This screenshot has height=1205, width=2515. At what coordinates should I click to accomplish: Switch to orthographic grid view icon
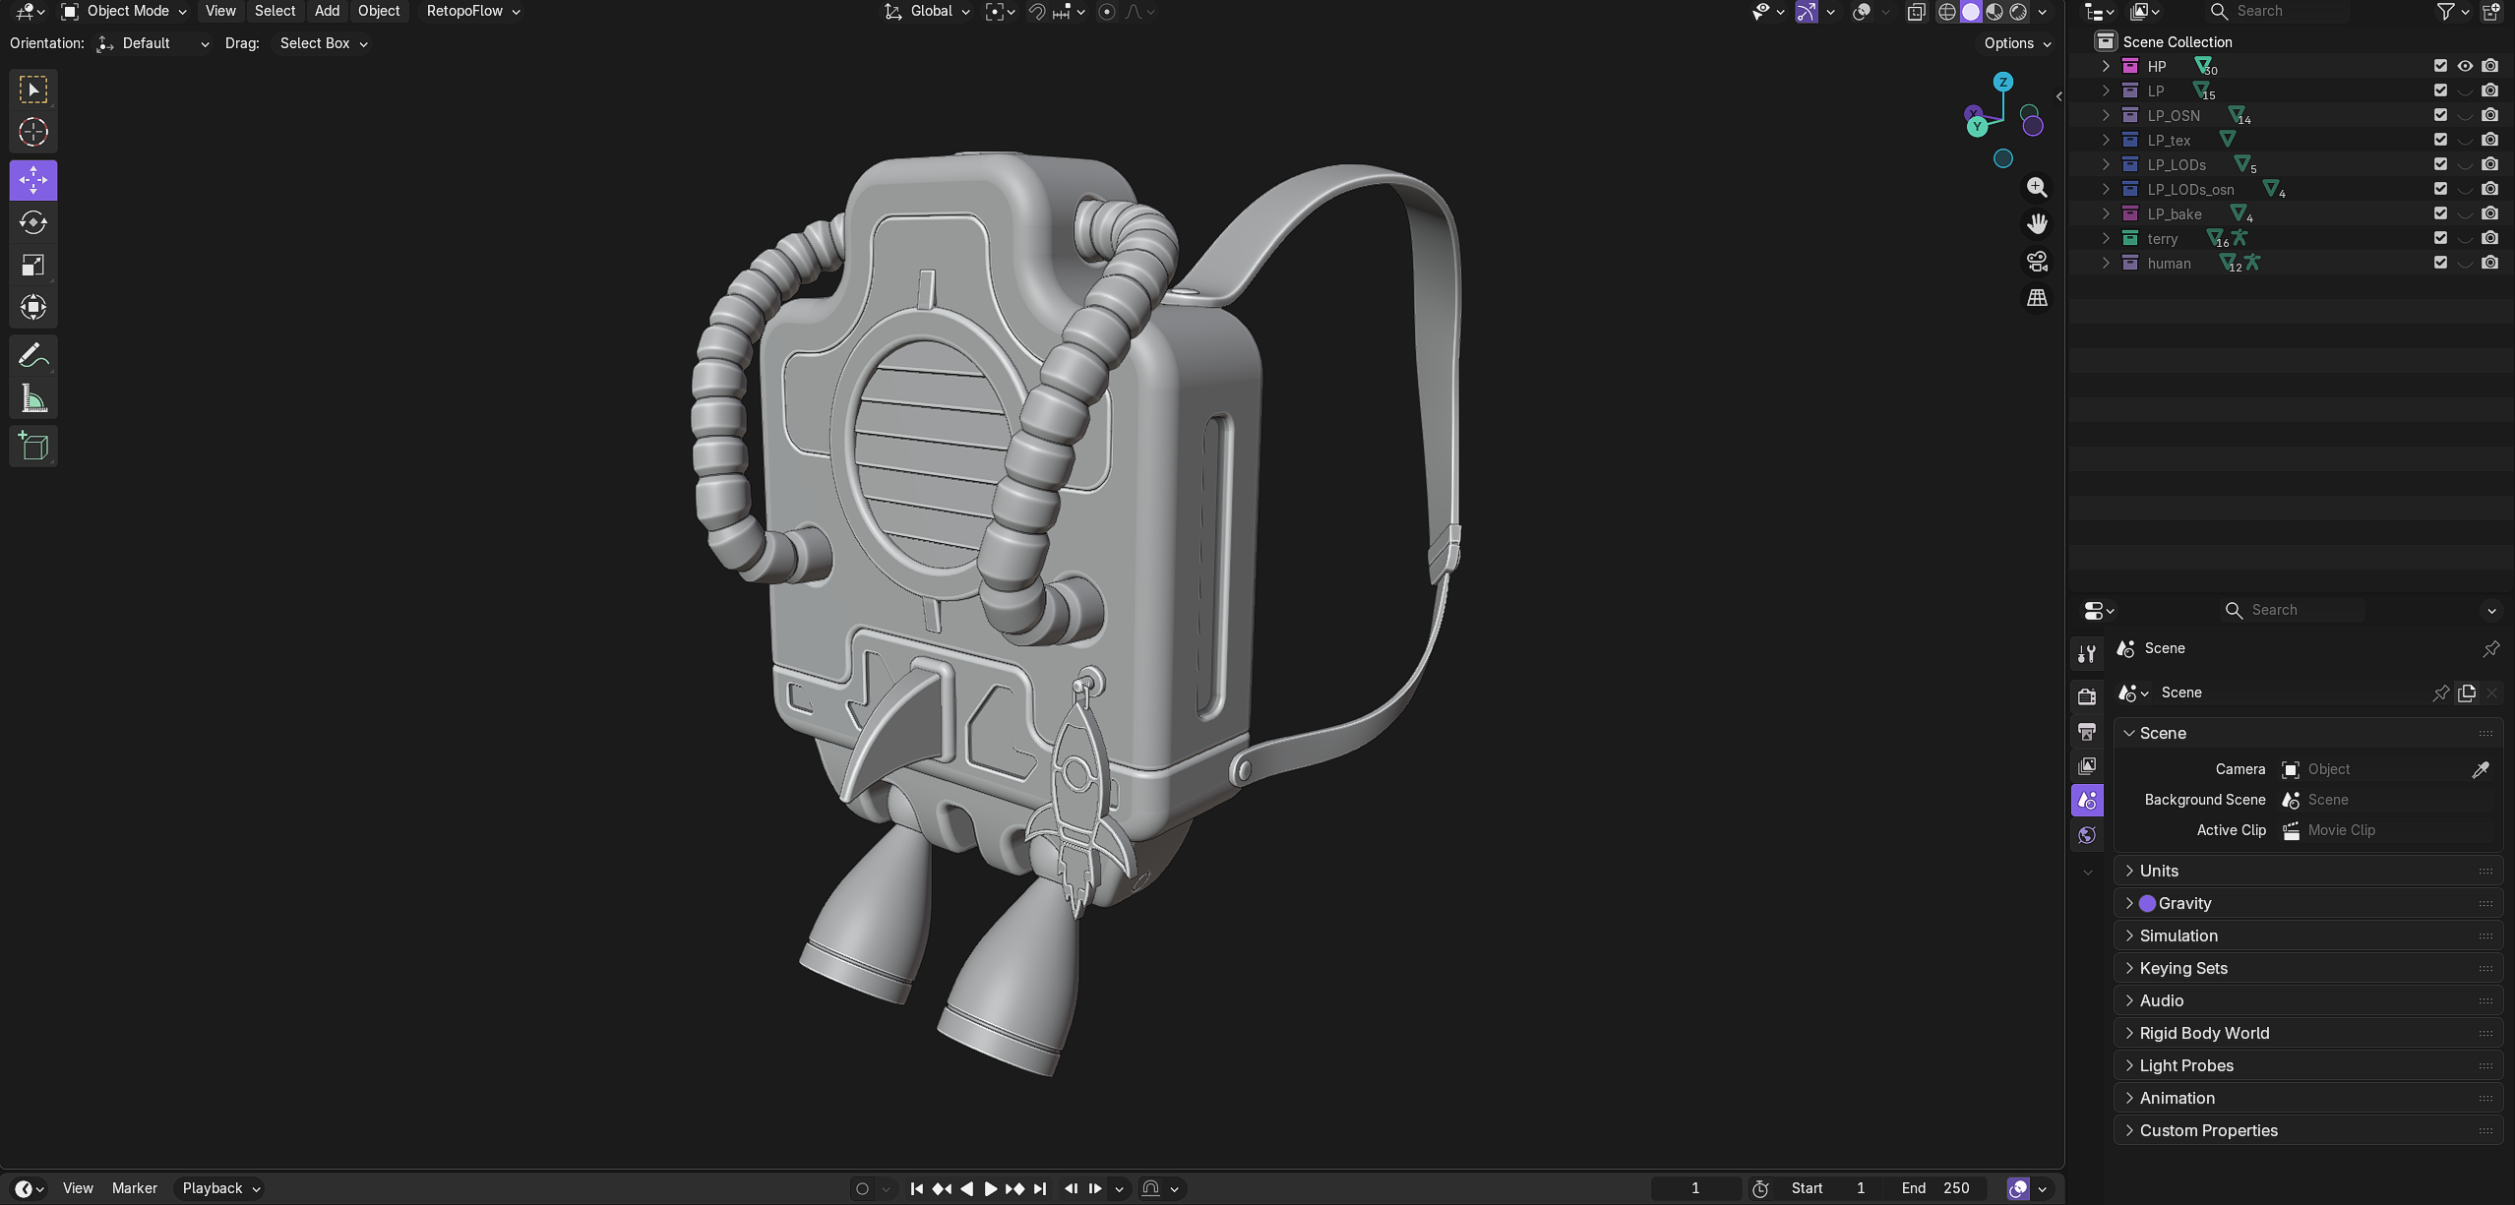(2037, 298)
